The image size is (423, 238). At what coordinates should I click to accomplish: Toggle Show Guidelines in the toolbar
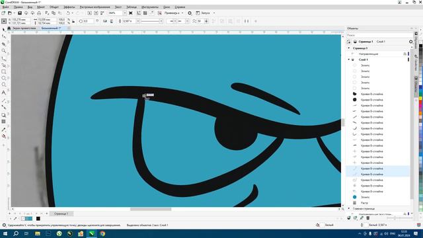click(x=152, y=13)
